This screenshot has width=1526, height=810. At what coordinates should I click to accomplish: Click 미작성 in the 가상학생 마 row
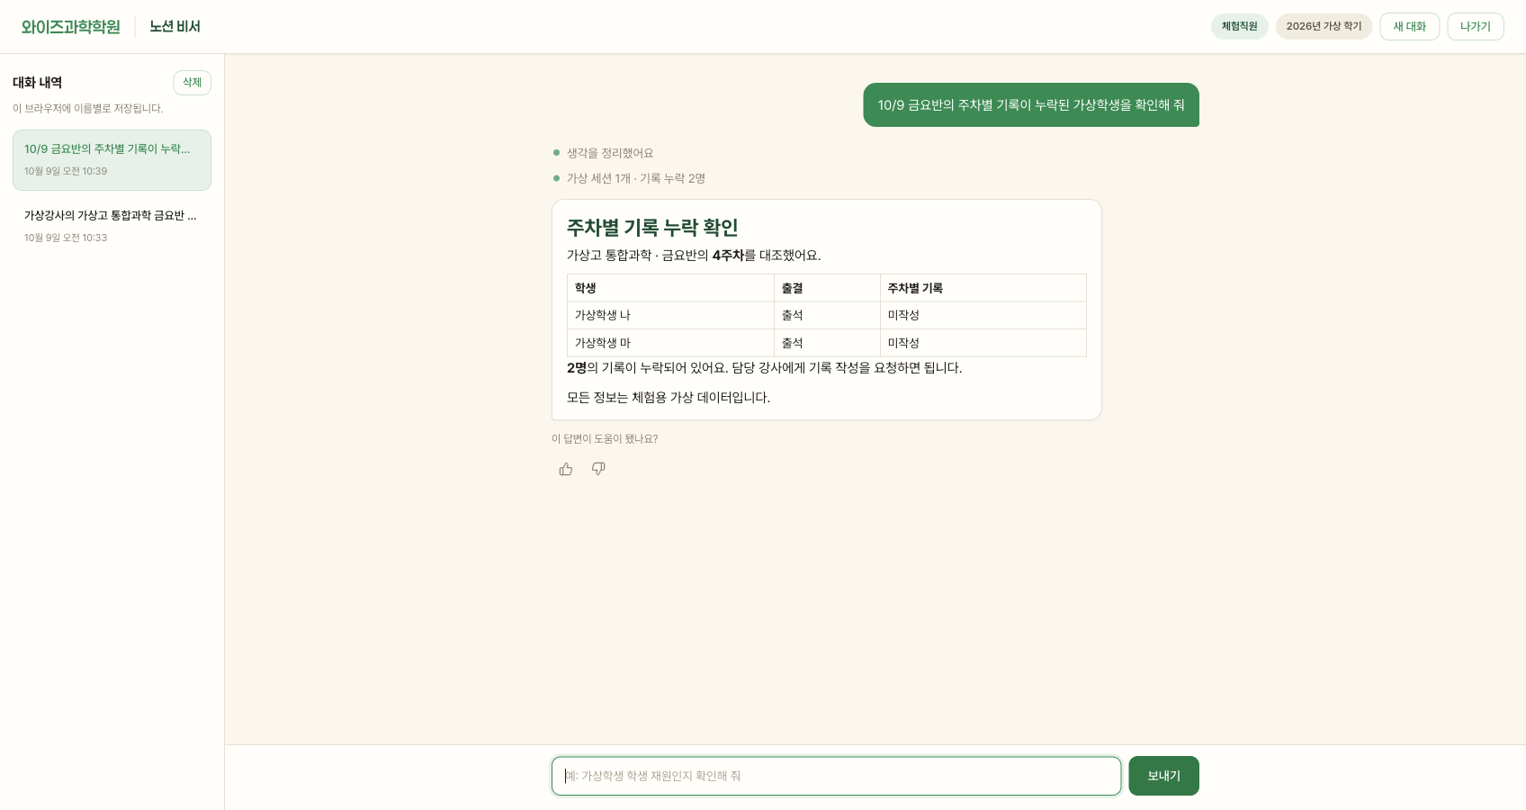[983, 343]
